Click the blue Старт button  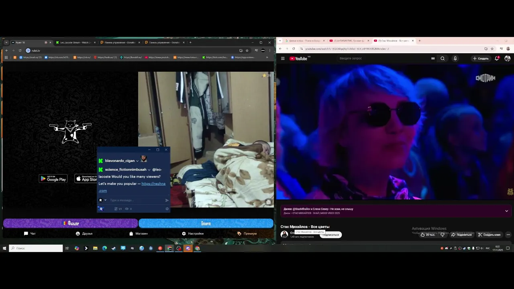pyautogui.click(x=206, y=223)
